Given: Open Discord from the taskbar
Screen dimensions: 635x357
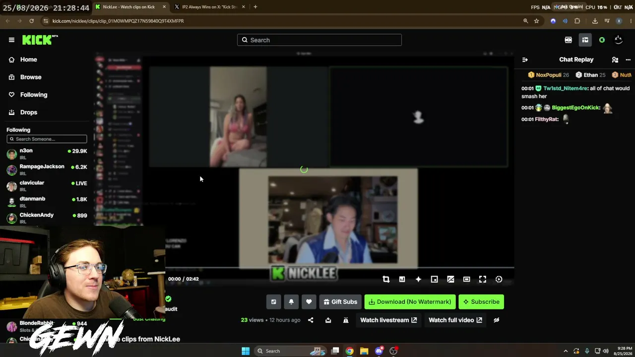Looking at the screenshot, I should [x=379, y=351].
